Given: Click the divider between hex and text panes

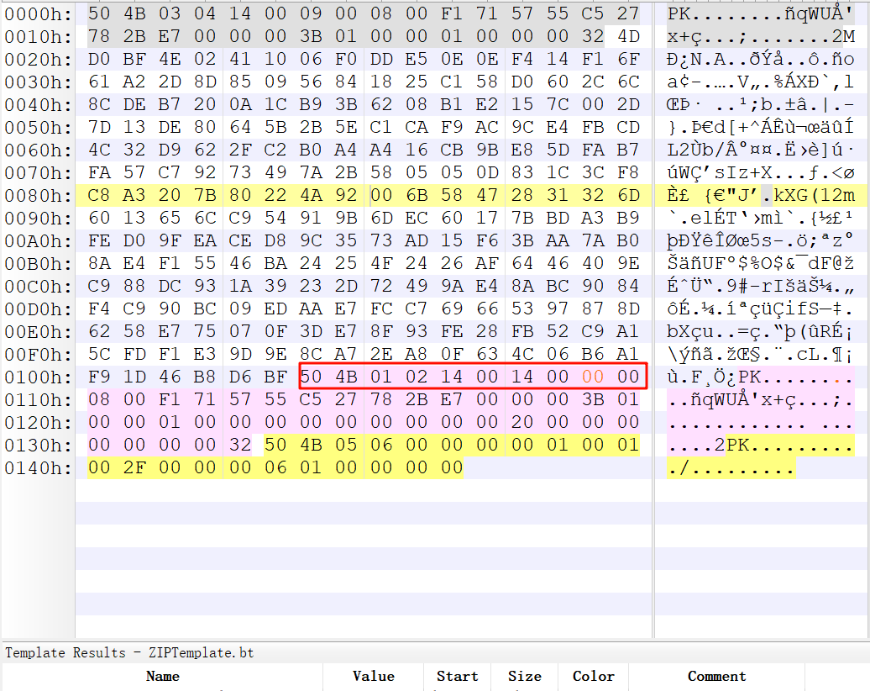Looking at the screenshot, I should (653, 252).
